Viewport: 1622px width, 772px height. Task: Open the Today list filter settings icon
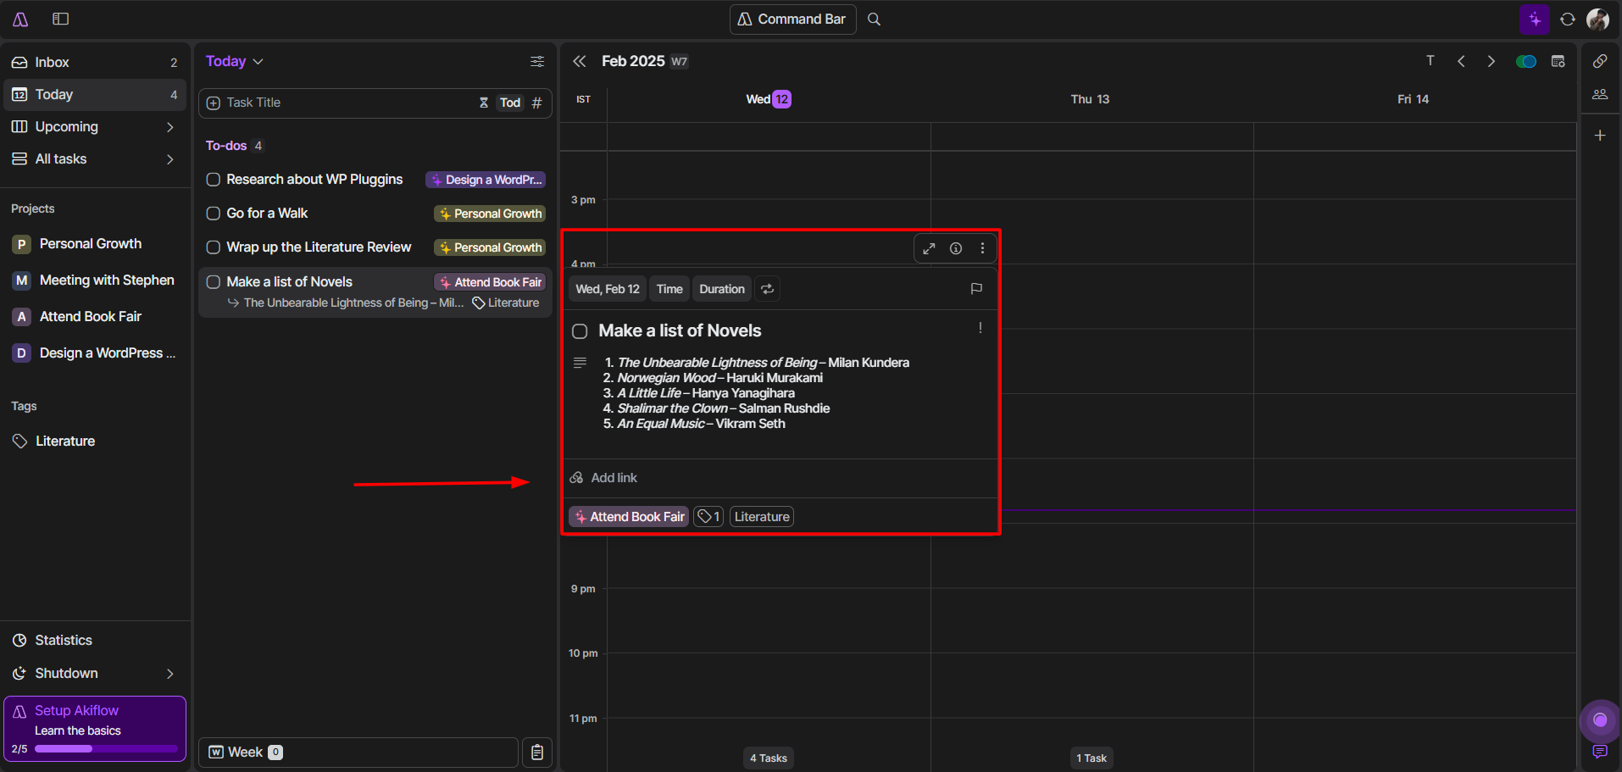[x=537, y=61]
